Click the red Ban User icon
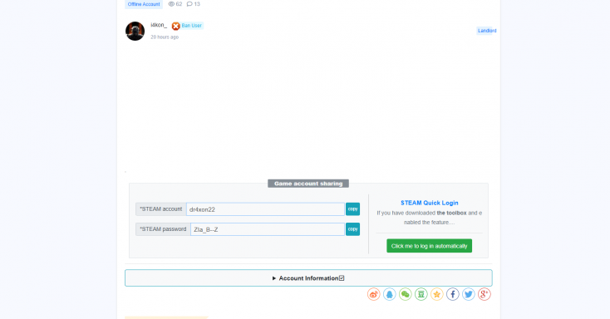The height and width of the screenshot is (319, 610). point(176,26)
